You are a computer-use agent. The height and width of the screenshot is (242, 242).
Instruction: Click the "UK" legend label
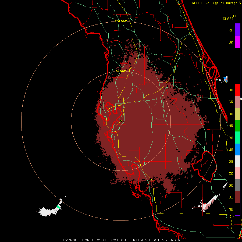[231, 42]
